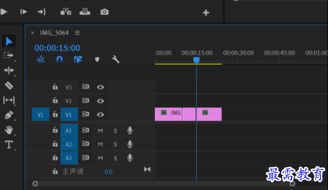Toggle lock on track V3
328x190 pixels.
[55, 87]
